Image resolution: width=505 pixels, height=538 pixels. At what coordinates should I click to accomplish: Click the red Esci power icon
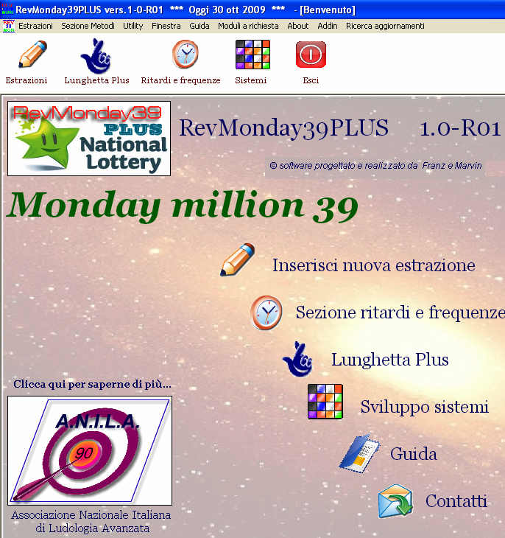point(311,55)
